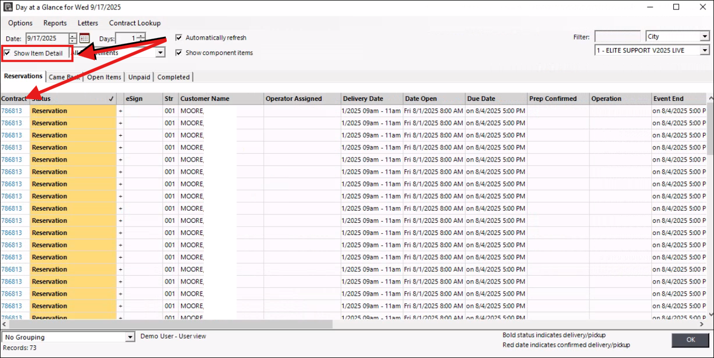Click the plus icon in first reservation row

pyautogui.click(x=120, y=111)
